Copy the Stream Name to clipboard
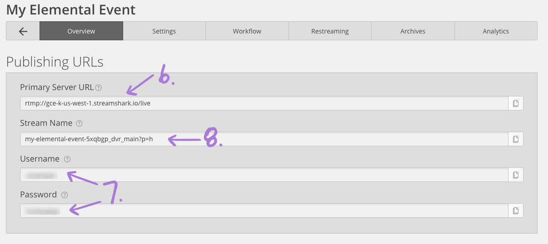This screenshot has width=548, height=244. click(516, 139)
